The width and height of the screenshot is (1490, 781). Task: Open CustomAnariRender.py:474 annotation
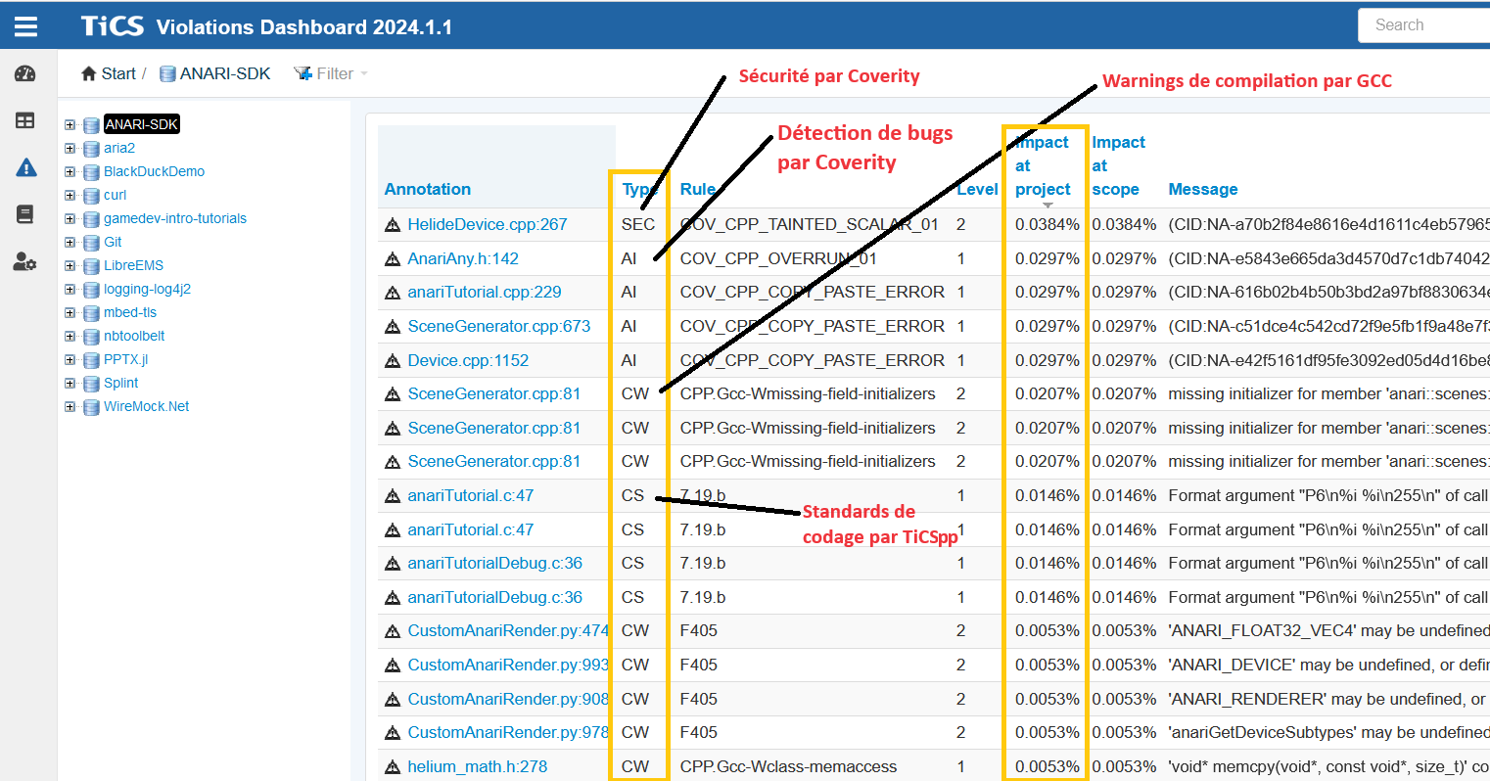click(x=508, y=630)
